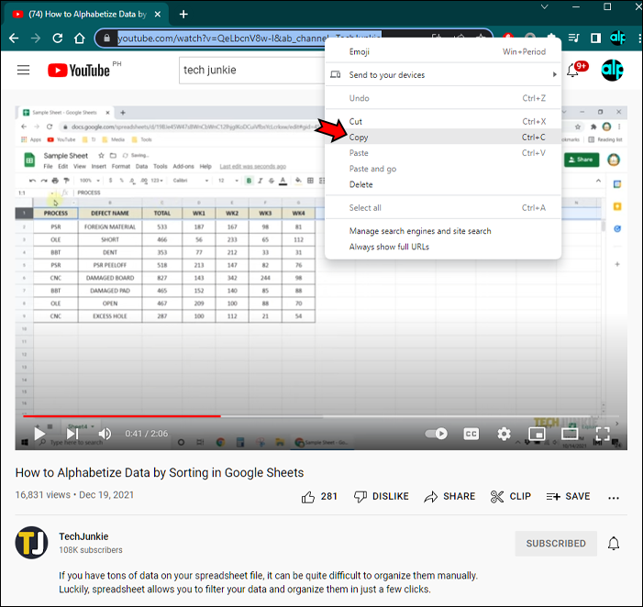Open a new browser tab
The width and height of the screenshot is (643, 607).
click(183, 15)
